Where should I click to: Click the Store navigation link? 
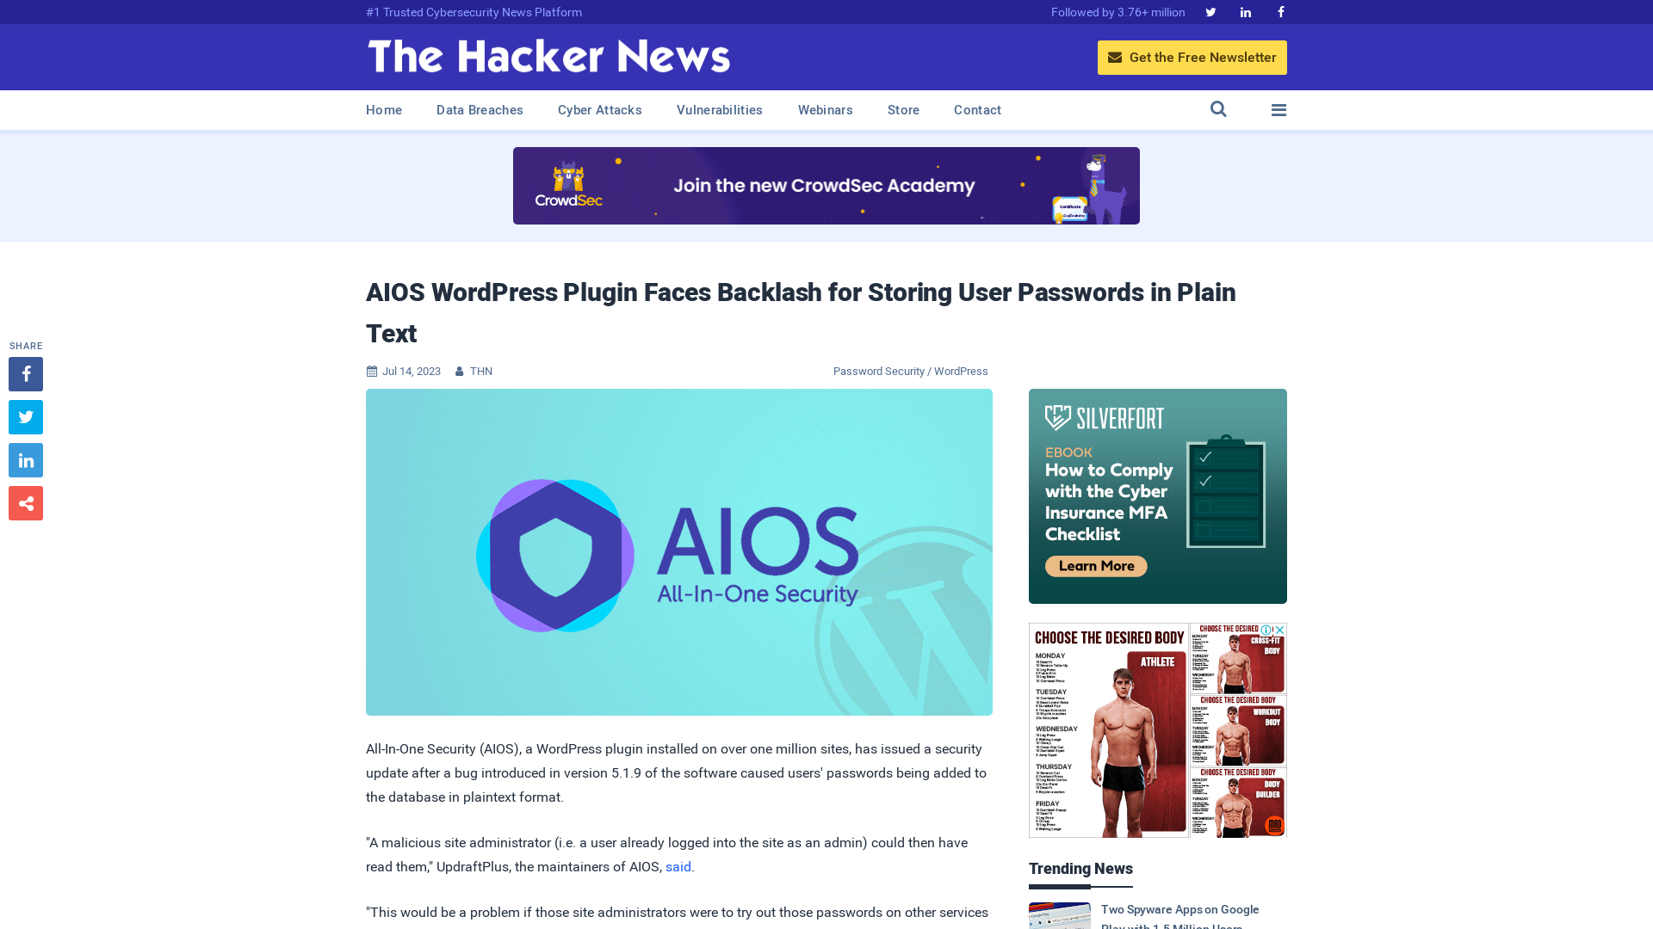pyautogui.click(x=904, y=110)
